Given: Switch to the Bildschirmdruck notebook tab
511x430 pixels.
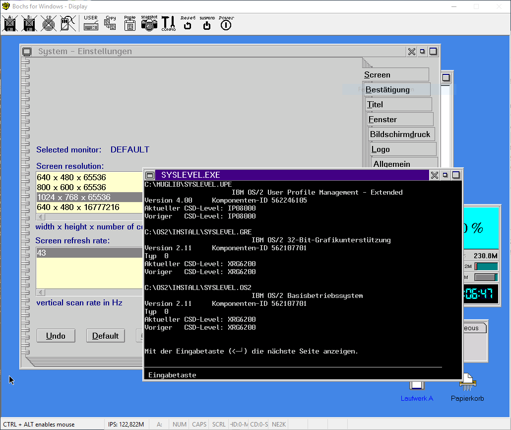Looking at the screenshot, I should click(x=402, y=135).
